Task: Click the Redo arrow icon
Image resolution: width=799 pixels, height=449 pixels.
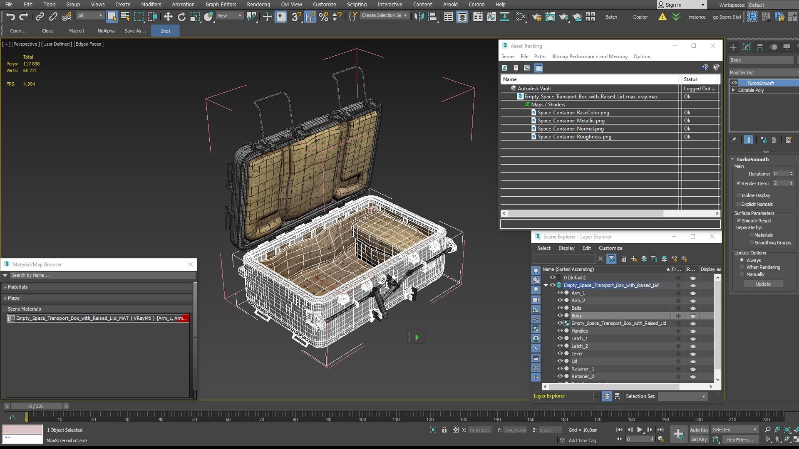Action: click(24, 17)
